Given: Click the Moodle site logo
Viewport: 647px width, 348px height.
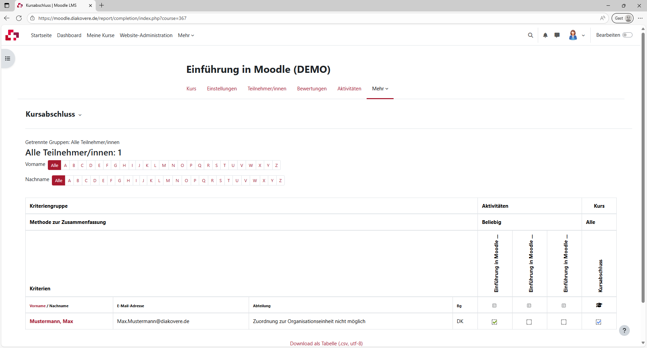Looking at the screenshot, I should (12, 35).
